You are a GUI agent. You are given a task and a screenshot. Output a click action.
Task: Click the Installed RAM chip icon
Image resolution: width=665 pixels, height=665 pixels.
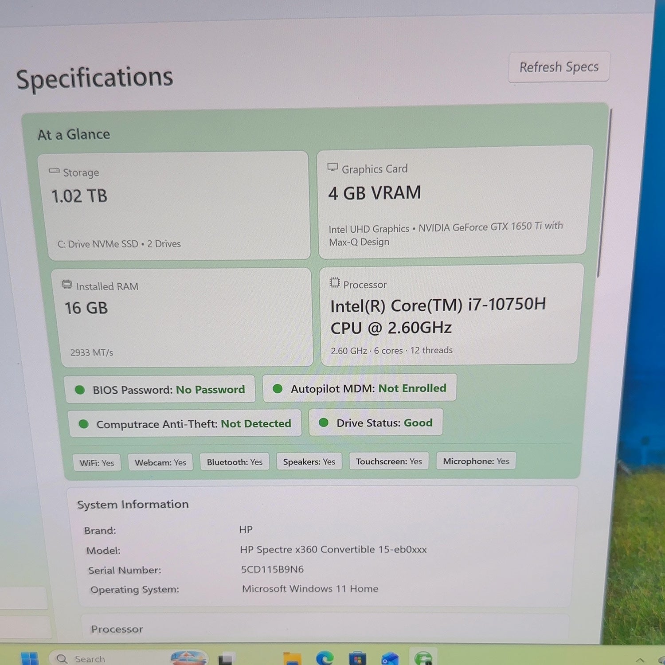click(x=67, y=284)
